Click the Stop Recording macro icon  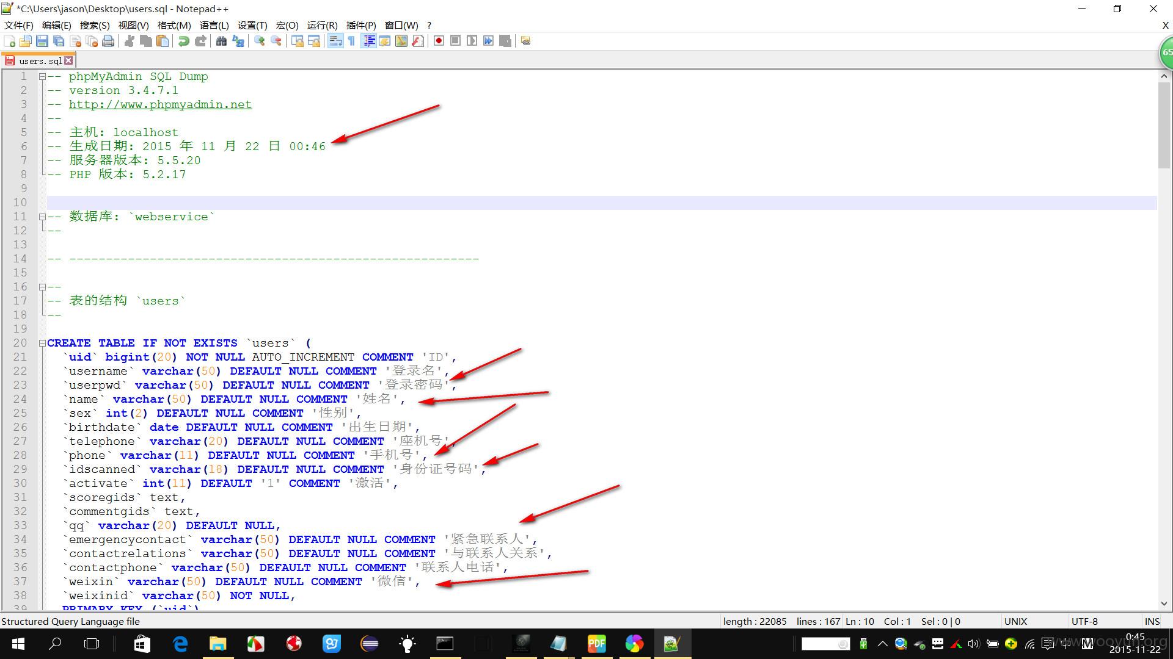coord(455,41)
